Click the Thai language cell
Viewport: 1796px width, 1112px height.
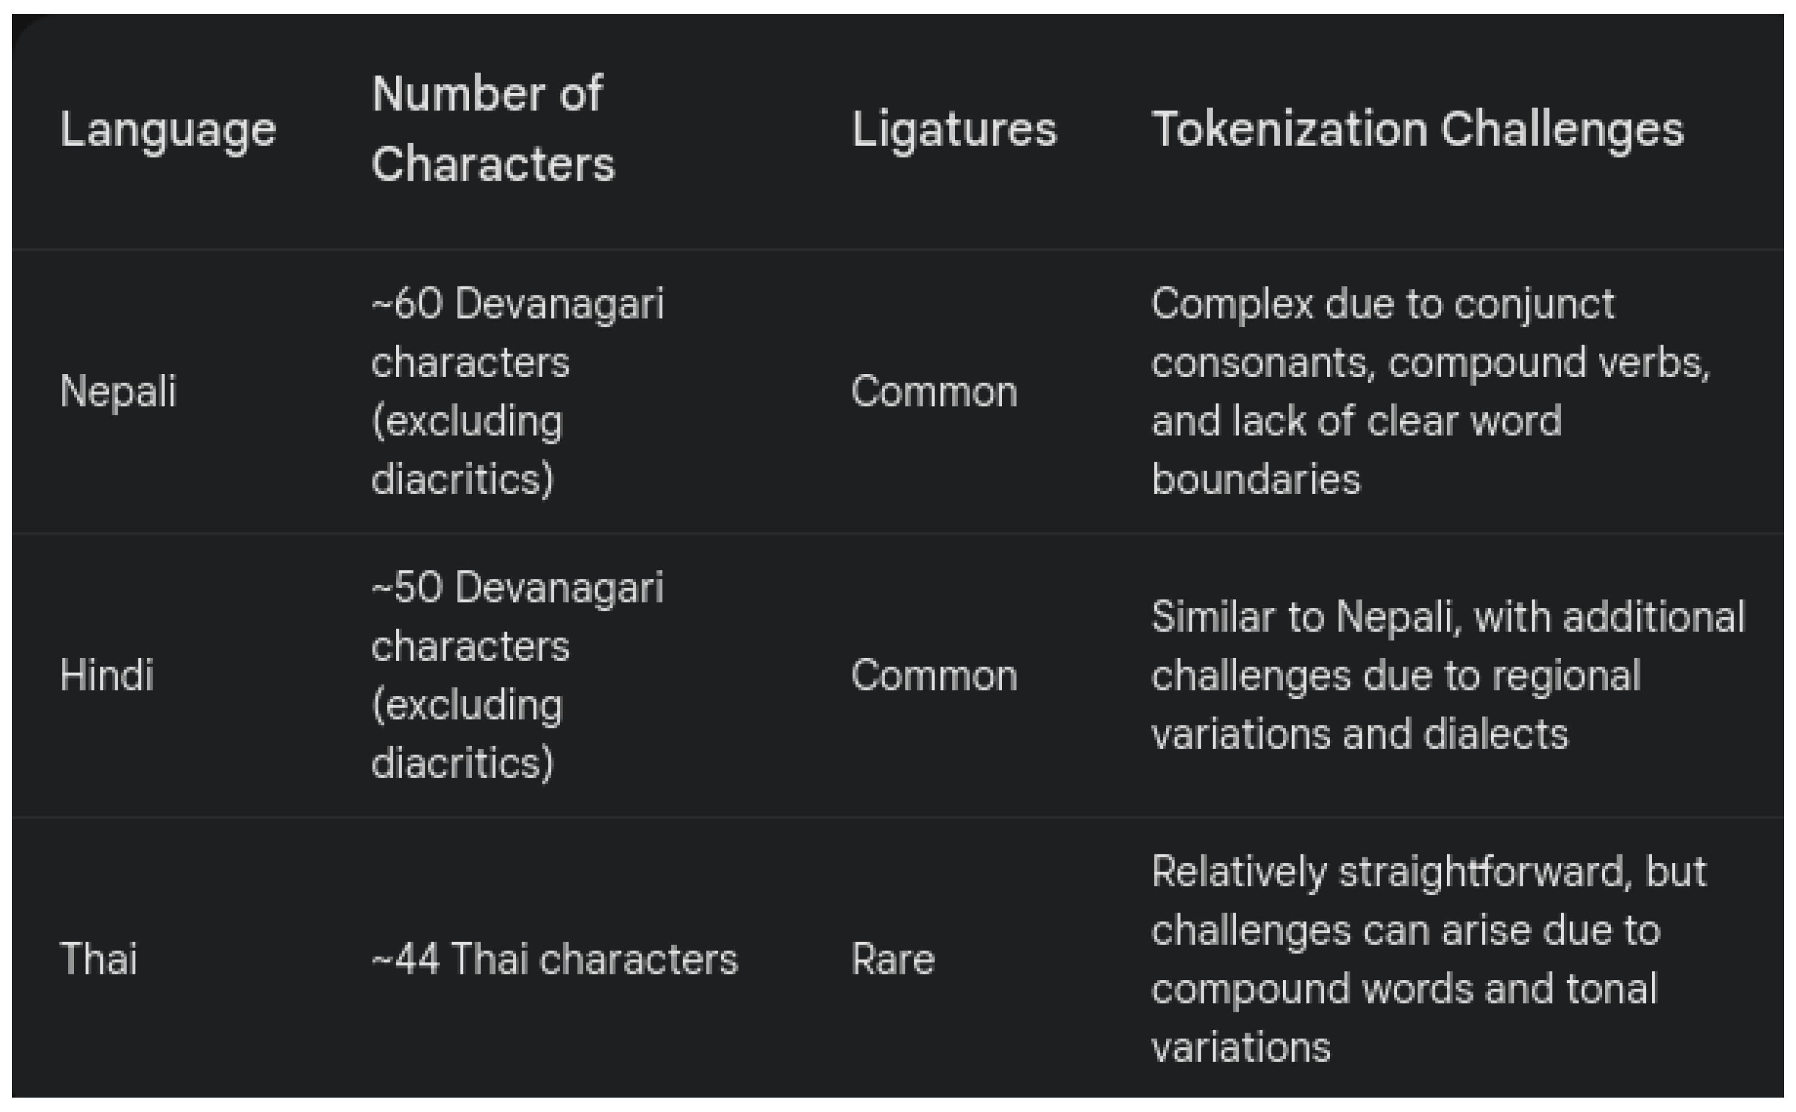(x=99, y=959)
